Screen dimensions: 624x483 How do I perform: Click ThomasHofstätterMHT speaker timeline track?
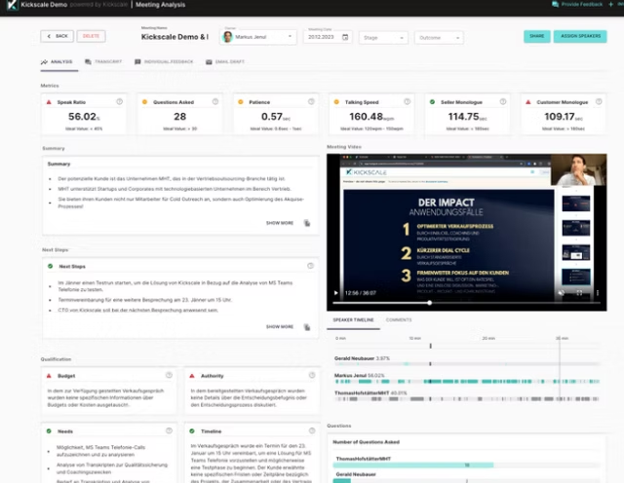click(x=467, y=398)
